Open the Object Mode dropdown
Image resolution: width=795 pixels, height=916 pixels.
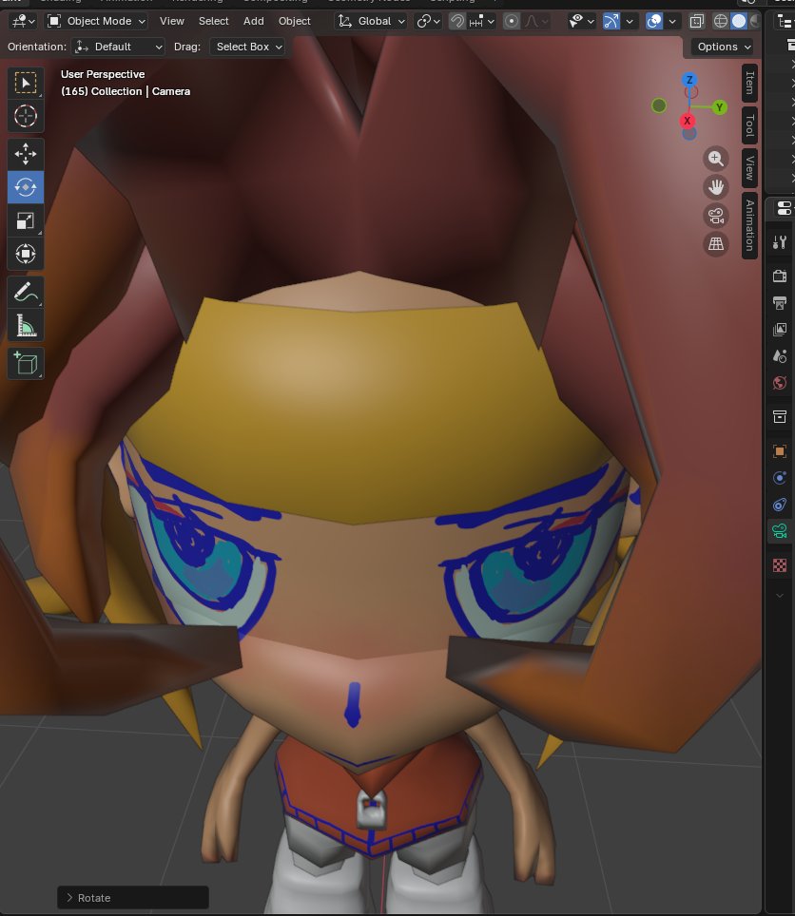pos(96,22)
